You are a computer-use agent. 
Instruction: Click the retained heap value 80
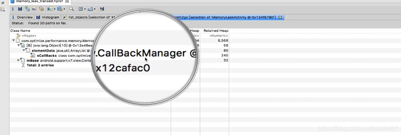(x=226, y=51)
